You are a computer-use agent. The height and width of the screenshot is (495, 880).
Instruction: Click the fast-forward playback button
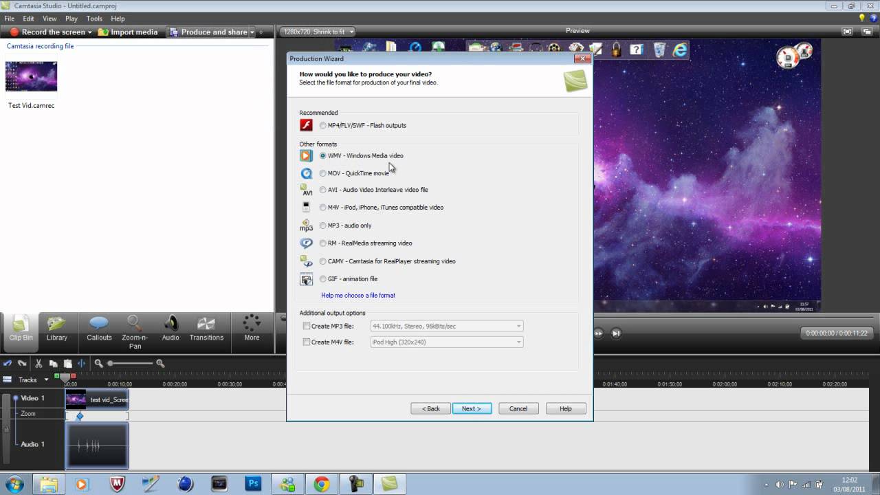click(x=598, y=333)
